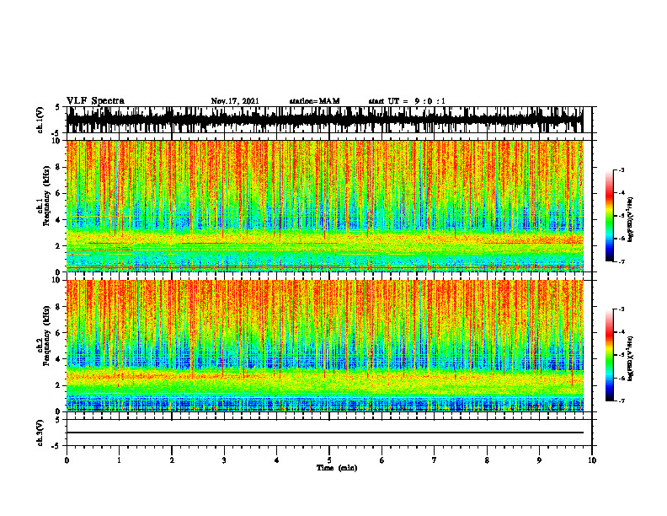Click the time axis tick label "8"

click(x=487, y=460)
